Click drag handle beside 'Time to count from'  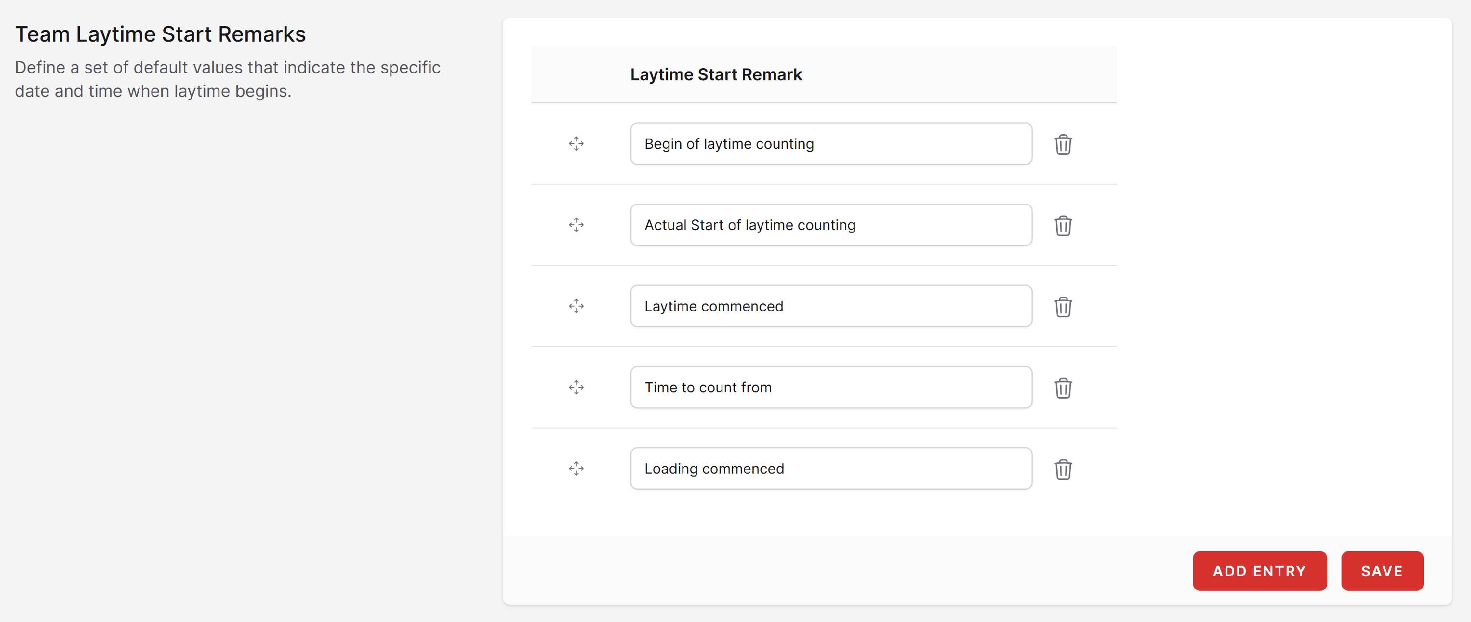click(576, 387)
